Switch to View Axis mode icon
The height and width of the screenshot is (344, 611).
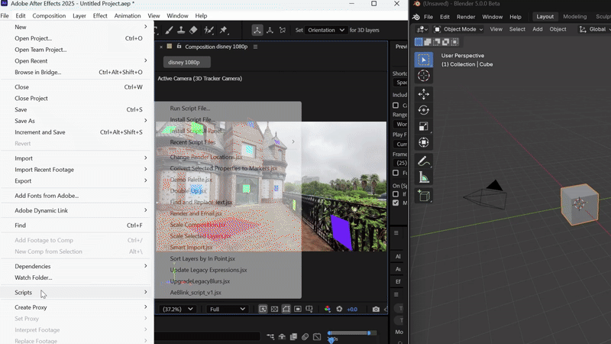pos(283,30)
